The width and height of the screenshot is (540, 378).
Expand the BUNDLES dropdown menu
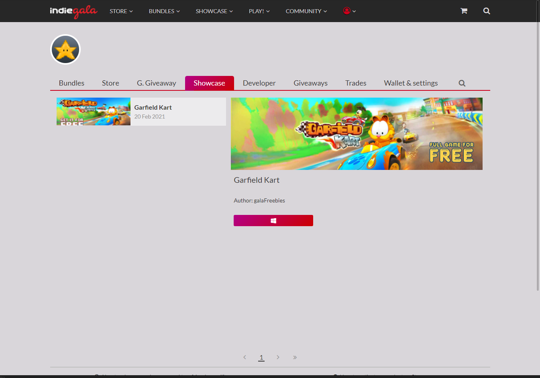[x=164, y=11]
